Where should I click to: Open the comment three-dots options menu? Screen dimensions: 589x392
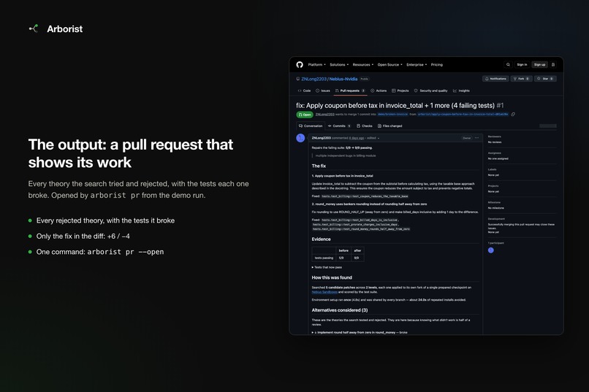click(x=476, y=138)
